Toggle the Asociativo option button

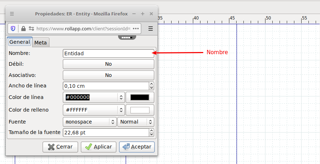point(108,75)
